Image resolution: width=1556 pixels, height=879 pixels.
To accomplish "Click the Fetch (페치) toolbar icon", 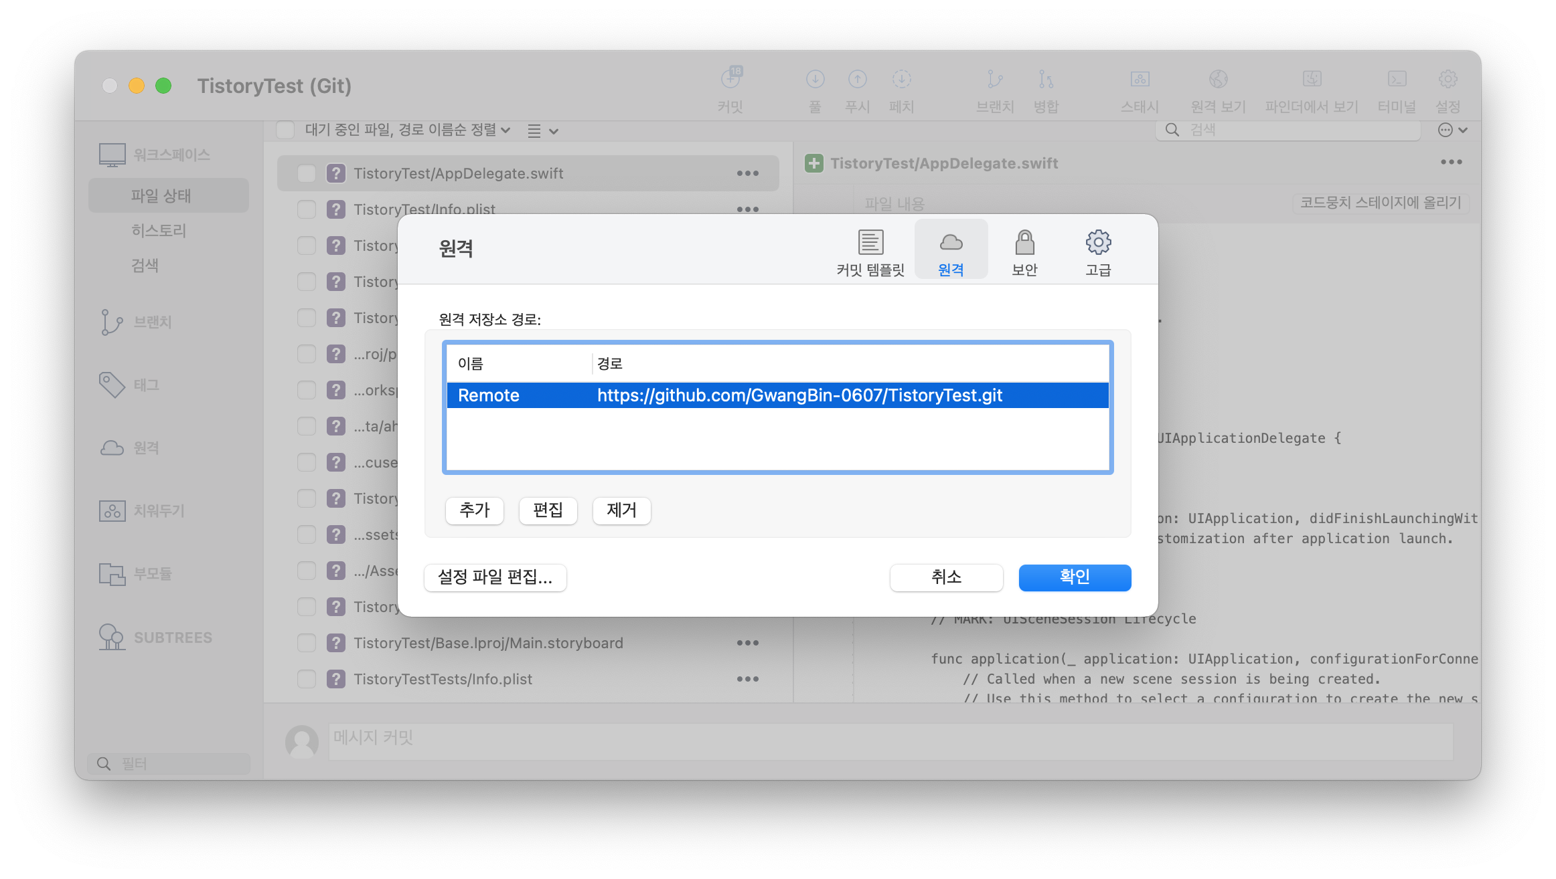I will (x=901, y=80).
